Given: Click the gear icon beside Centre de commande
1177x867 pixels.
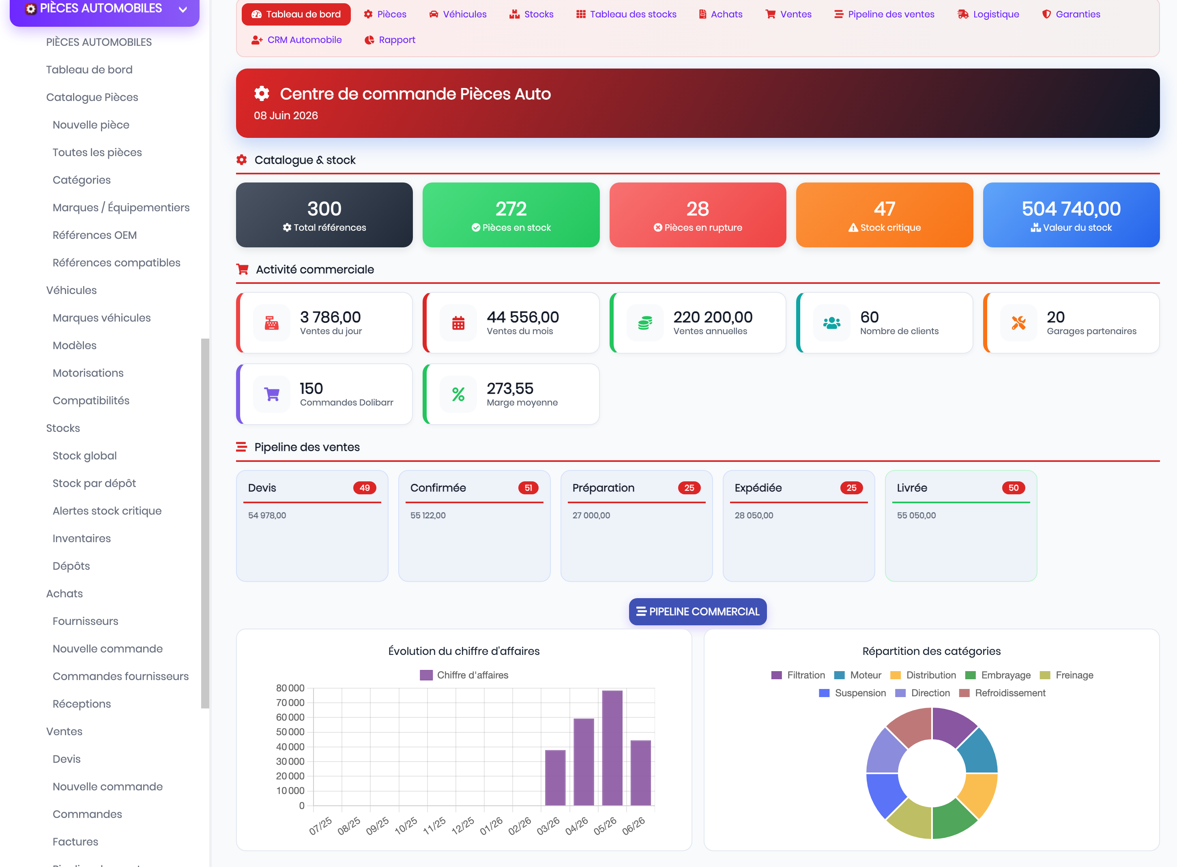Looking at the screenshot, I should (x=262, y=94).
